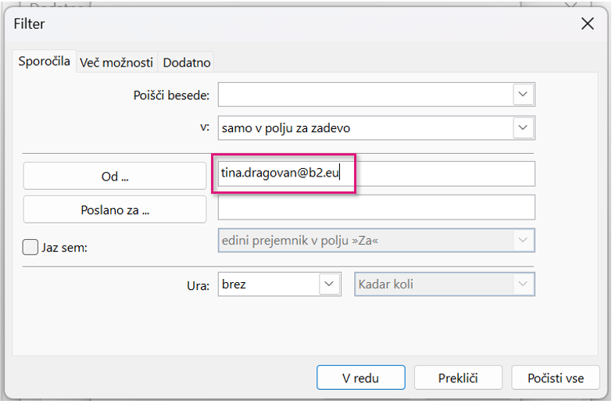Image resolution: width=612 pixels, height=404 pixels.
Task: Switch to the Sporočila tab
Action: tap(44, 61)
